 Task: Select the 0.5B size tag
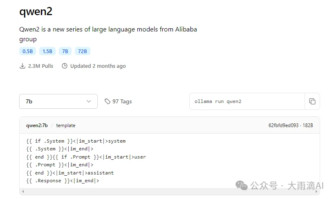coord(27,51)
